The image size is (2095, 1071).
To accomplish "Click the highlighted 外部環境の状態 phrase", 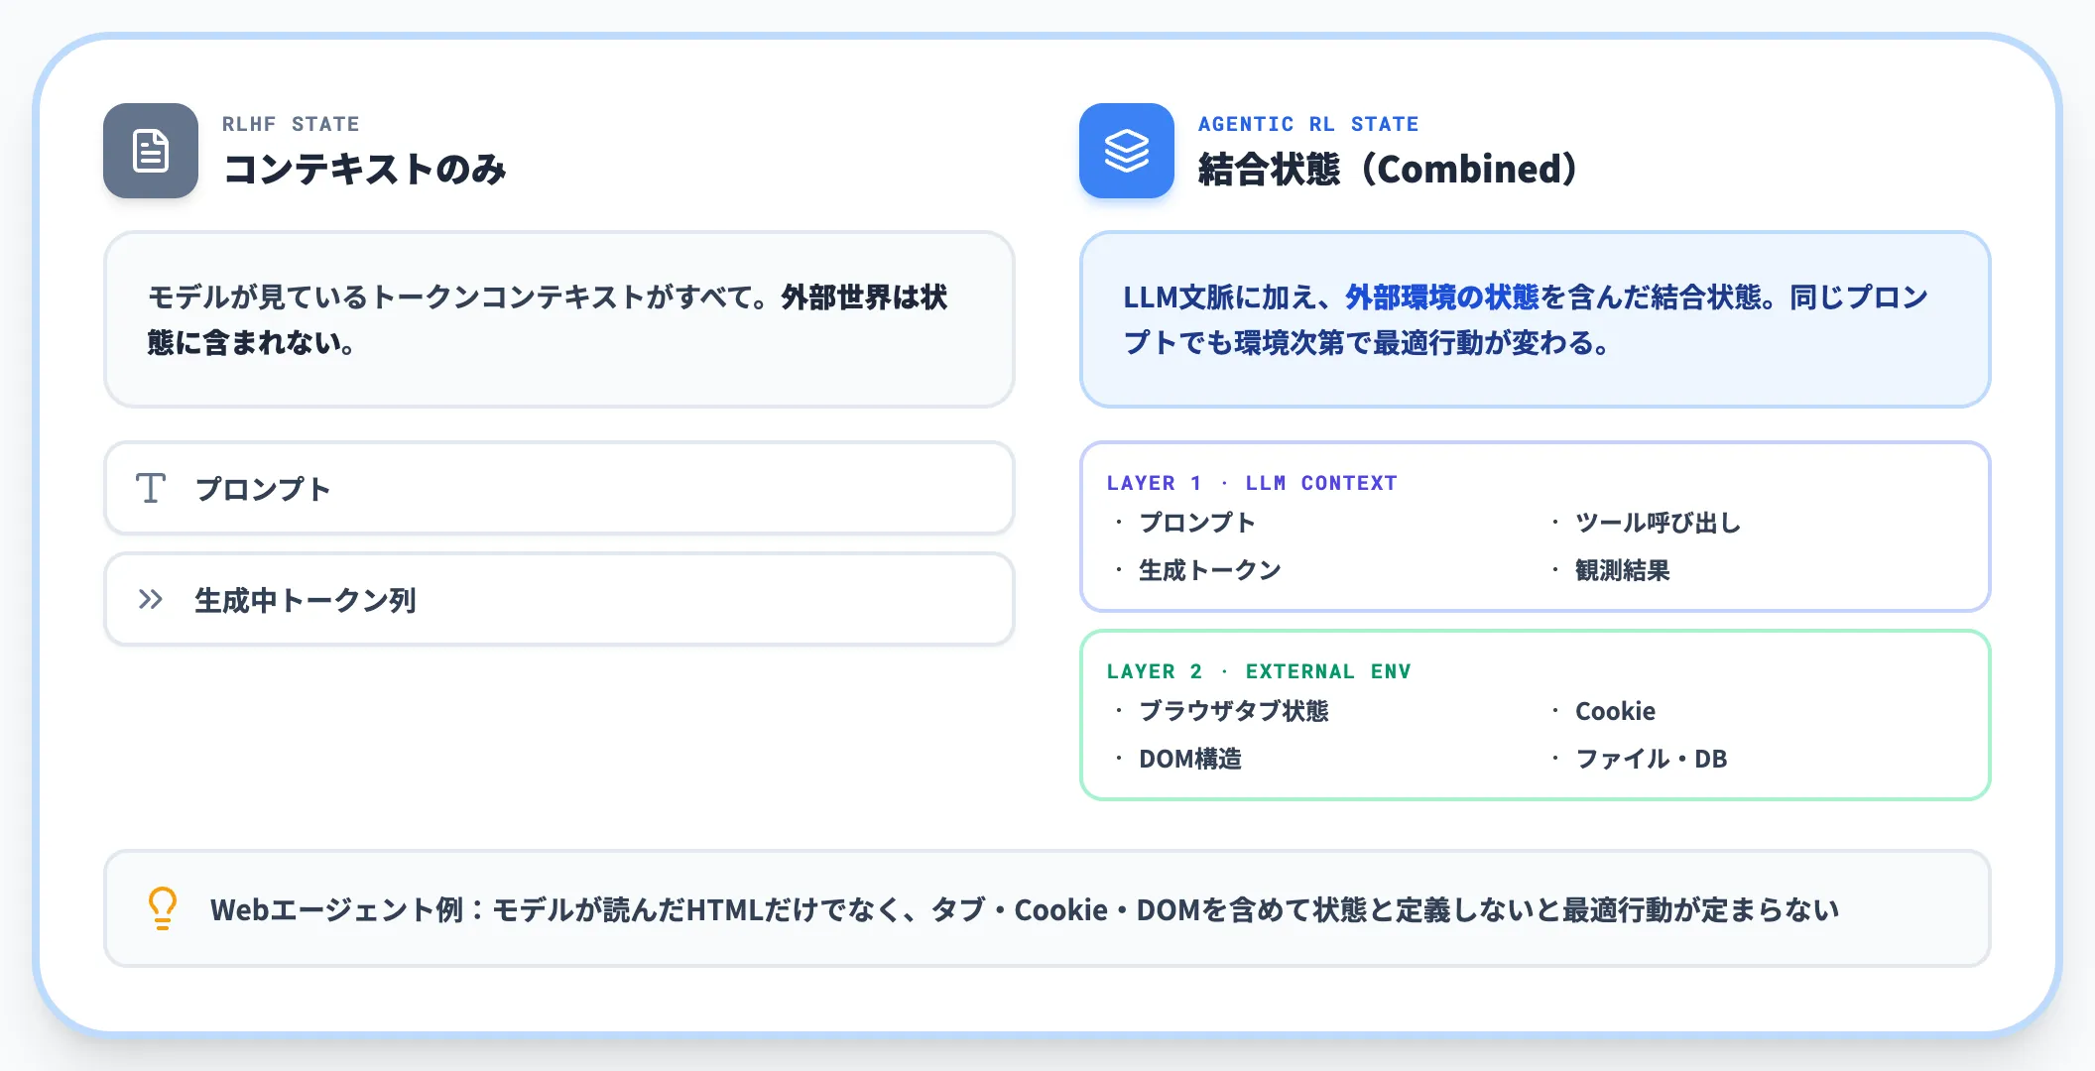I will pyautogui.click(x=1442, y=297).
